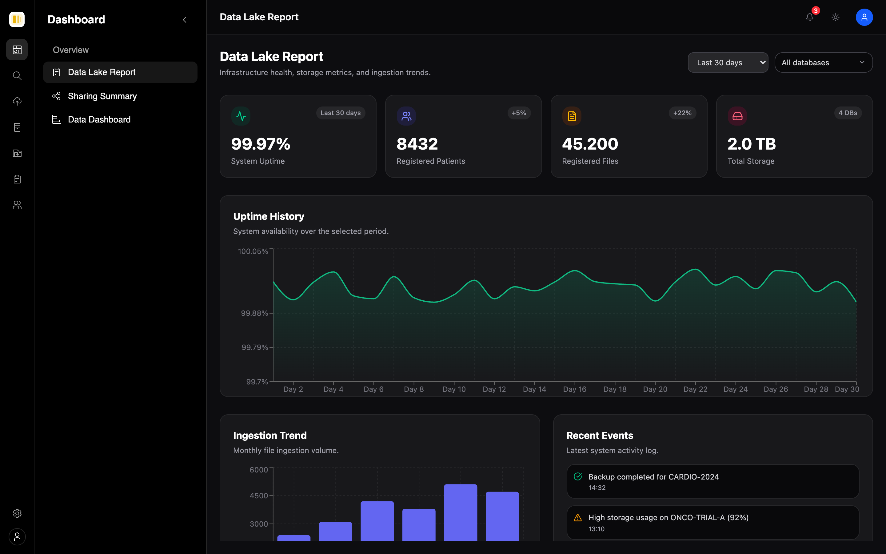Viewport: 886px width, 554px height.
Task: Click the 2.0 TB storage value
Action: [x=752, y=144]
